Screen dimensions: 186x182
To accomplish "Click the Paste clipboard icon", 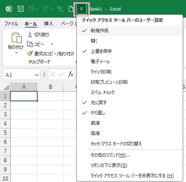I will pyautogui.click(x=16, y=38).
